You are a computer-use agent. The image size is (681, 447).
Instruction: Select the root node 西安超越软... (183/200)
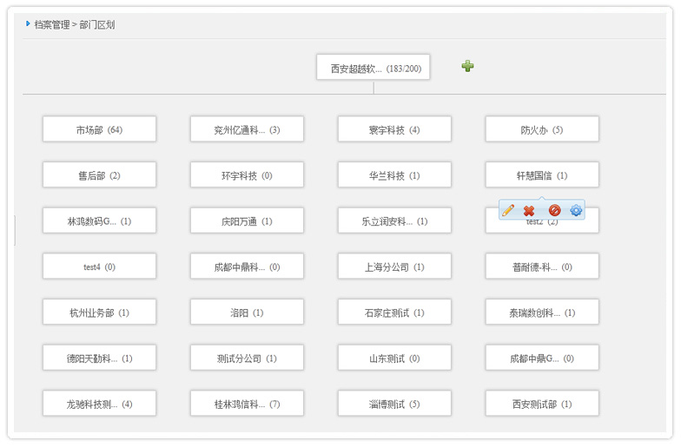(x=374, y=68)
